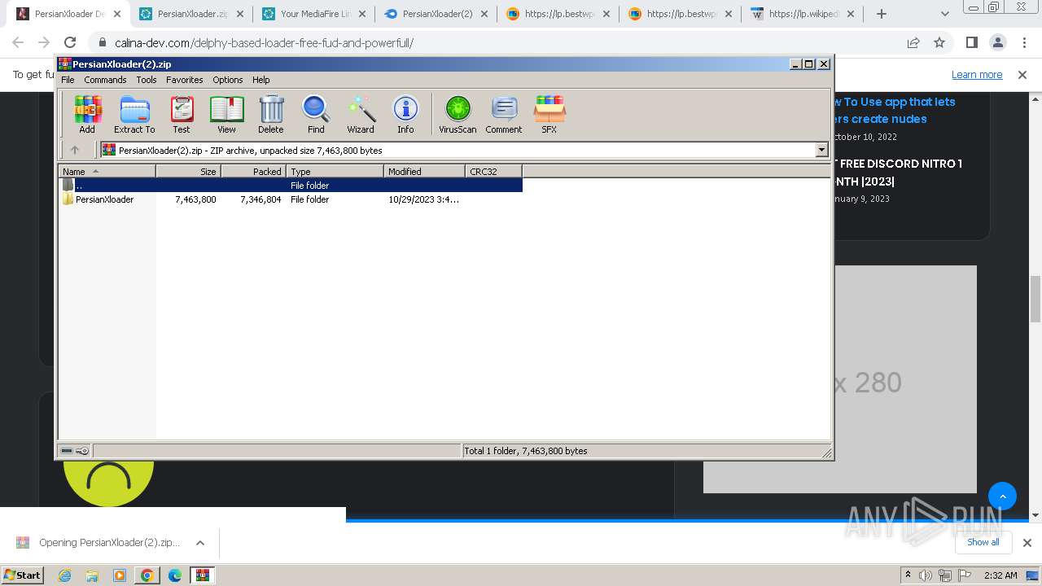Click the 10/29/2023 modified date cell
This screenshot has width=1042, height=586.
[423, 199]
